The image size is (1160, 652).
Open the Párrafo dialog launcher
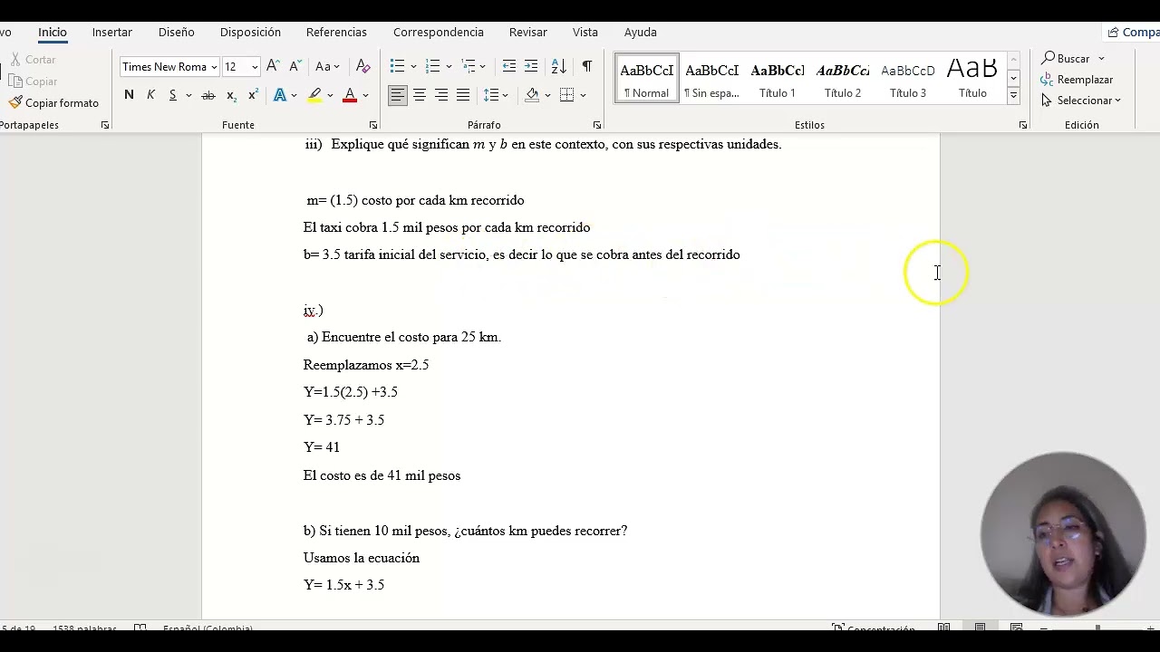(597, 125)
